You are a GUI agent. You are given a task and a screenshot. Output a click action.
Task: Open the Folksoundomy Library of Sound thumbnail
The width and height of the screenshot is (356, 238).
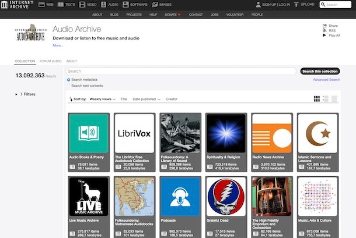pos(180,133)
